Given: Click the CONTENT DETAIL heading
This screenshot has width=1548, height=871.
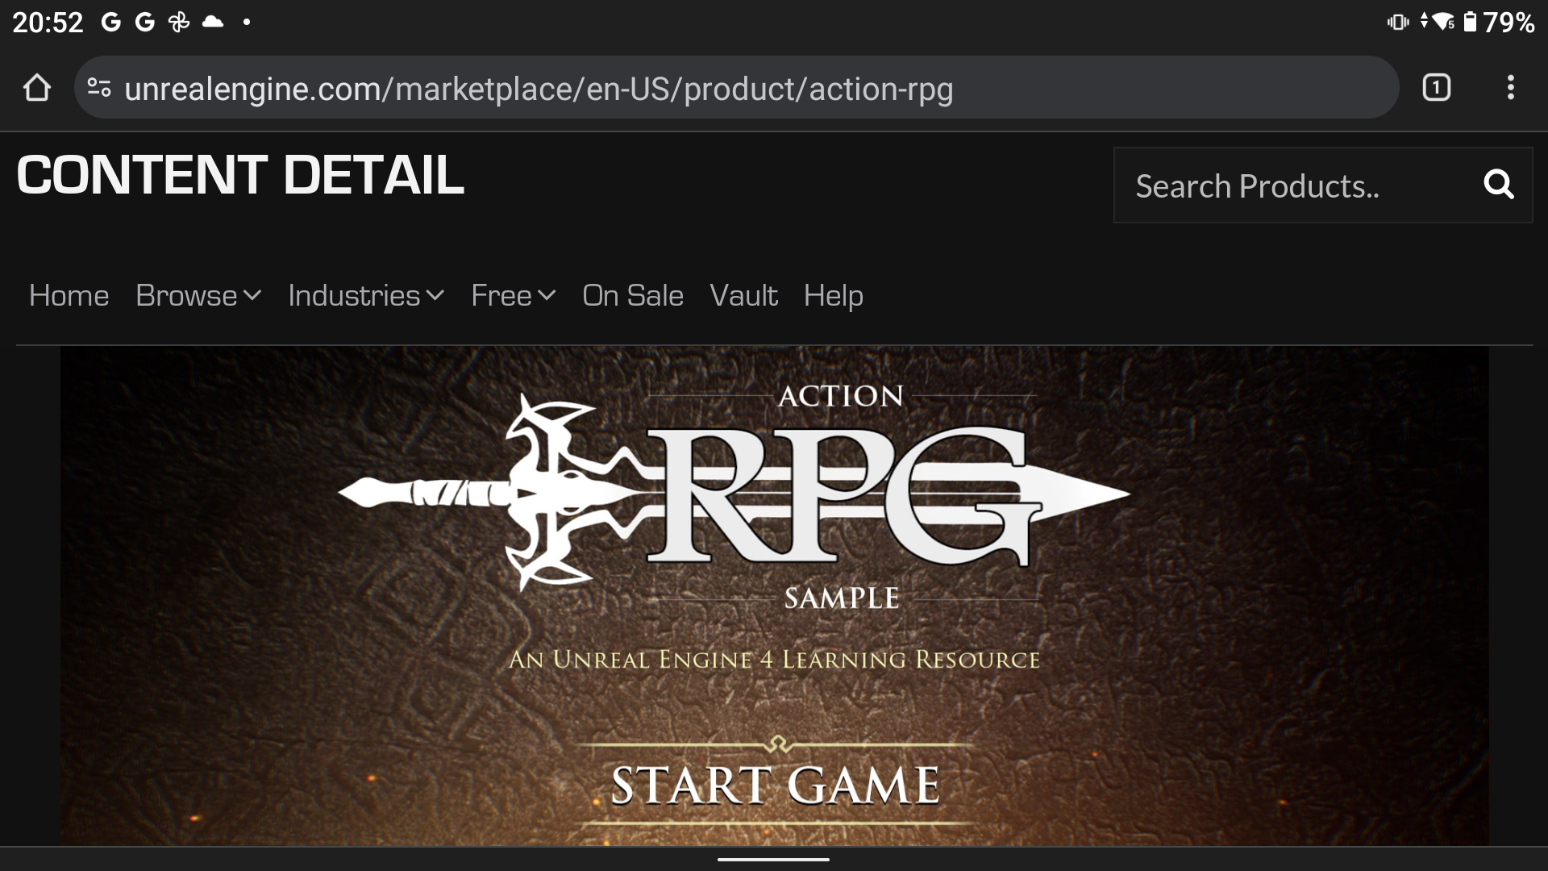Looking at the screenshot, I should 240,175.
